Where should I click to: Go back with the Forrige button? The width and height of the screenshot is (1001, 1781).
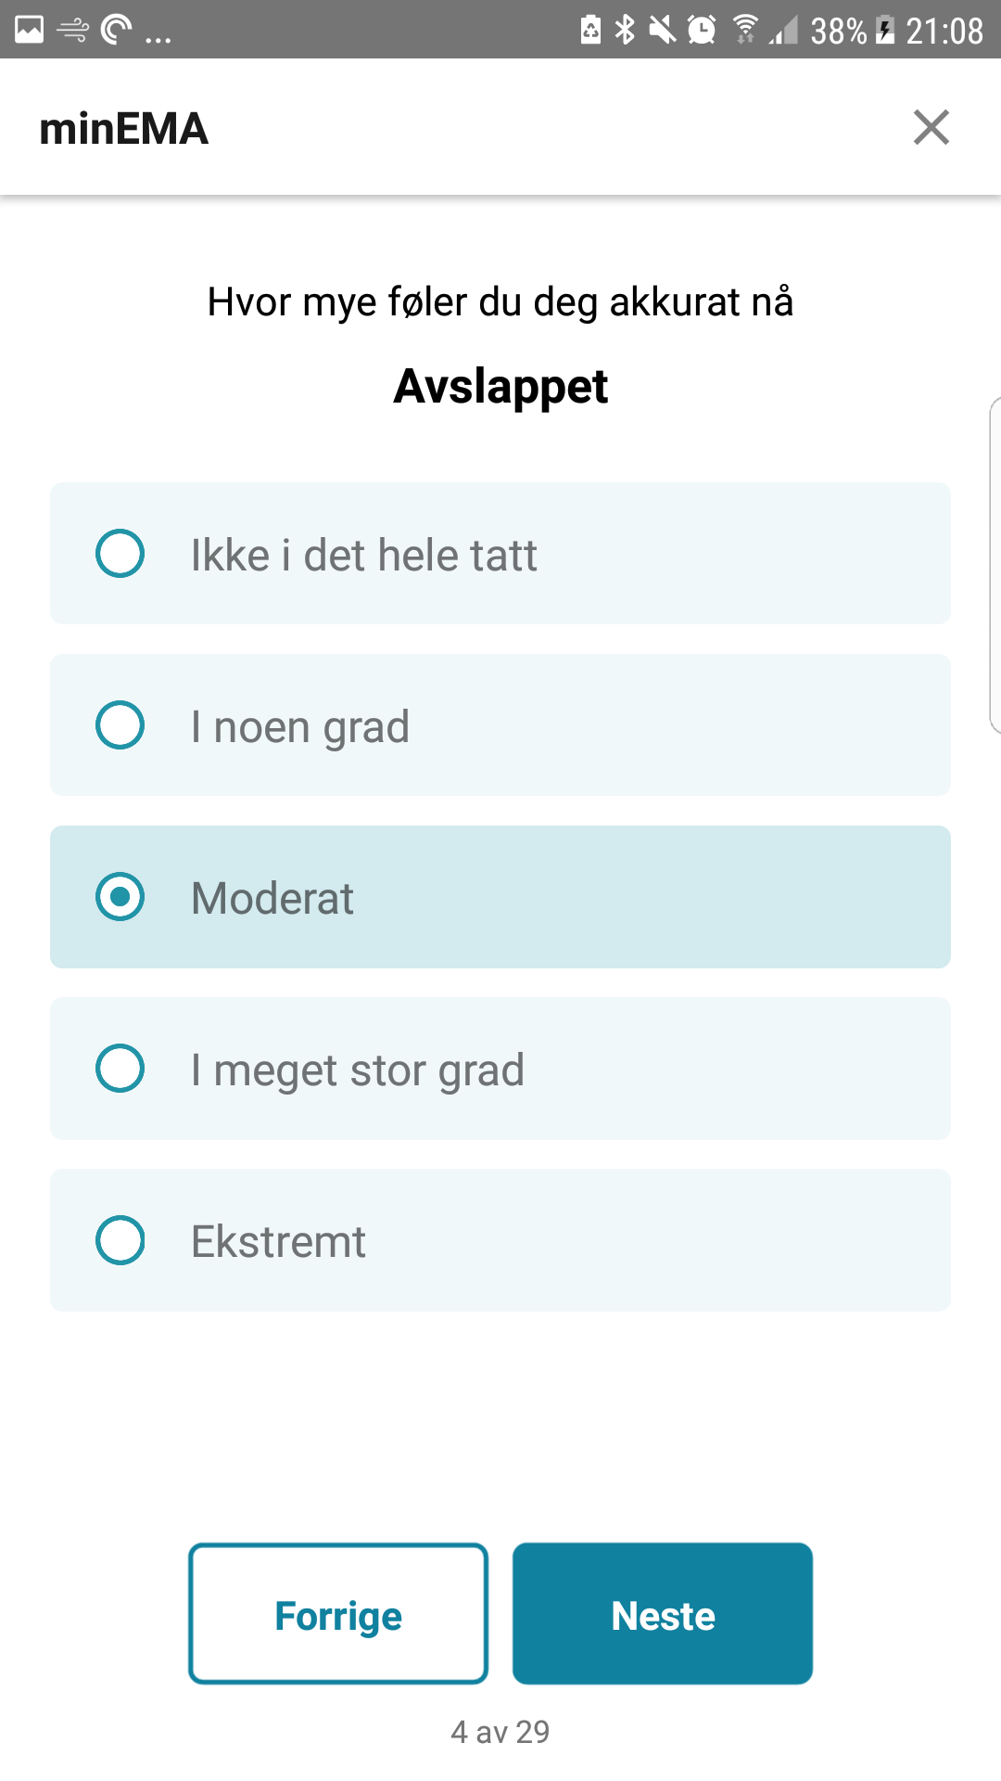[338, 1614]
